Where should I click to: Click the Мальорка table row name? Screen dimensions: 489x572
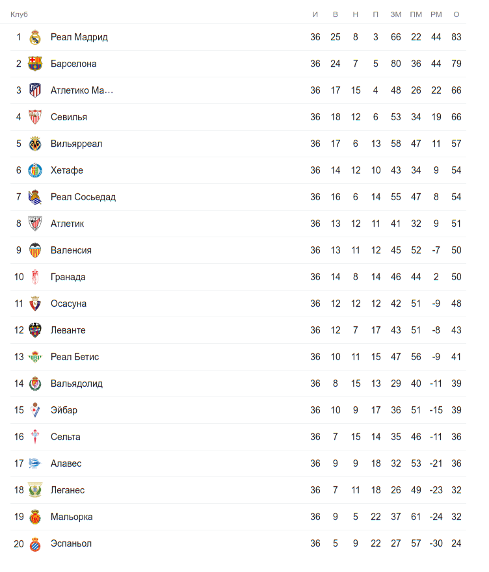click(x=72, y=517)
